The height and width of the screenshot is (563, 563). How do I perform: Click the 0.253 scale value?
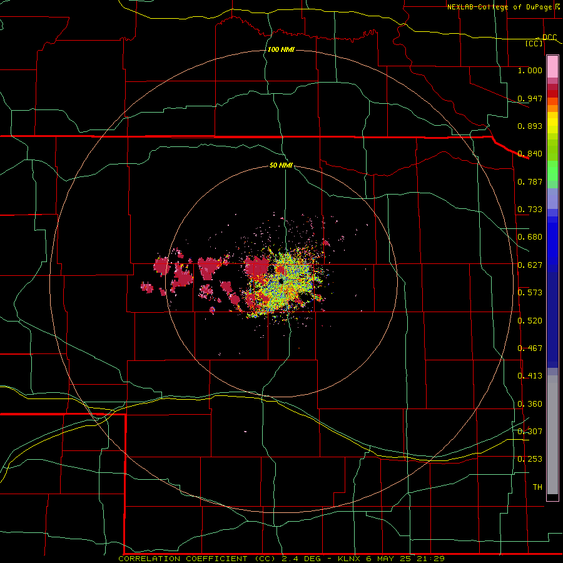point(530,459)
